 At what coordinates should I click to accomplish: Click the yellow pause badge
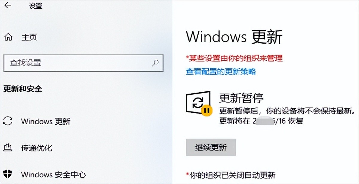click(x=206, y=110)
